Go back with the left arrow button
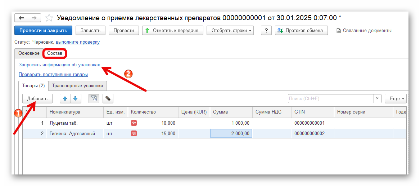The image size is (420, 186). coord(21,18)
